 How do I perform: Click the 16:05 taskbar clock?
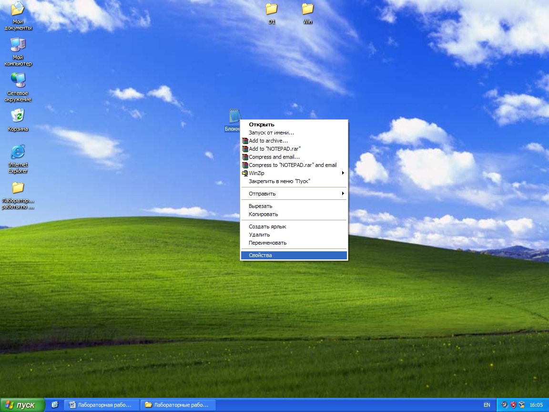pos(536,405)
